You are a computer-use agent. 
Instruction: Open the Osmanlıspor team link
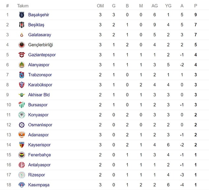40,125
